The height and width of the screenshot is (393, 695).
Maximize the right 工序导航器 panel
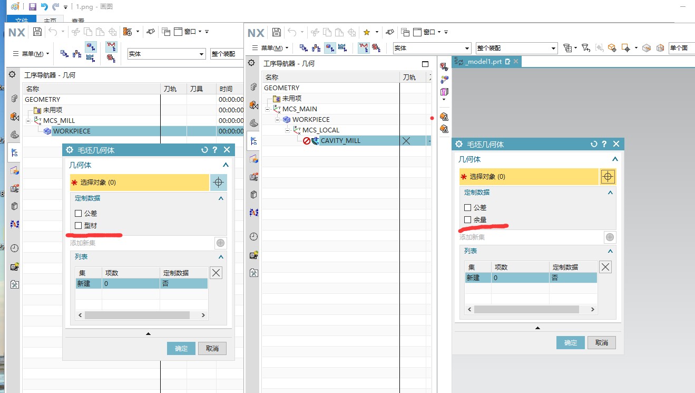click(425, 64)
